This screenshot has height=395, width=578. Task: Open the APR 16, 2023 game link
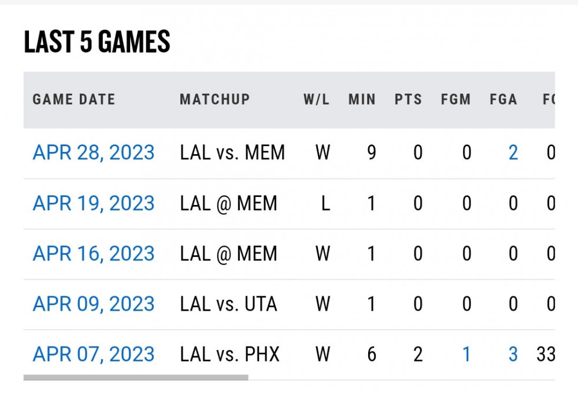tap(94, 254)
